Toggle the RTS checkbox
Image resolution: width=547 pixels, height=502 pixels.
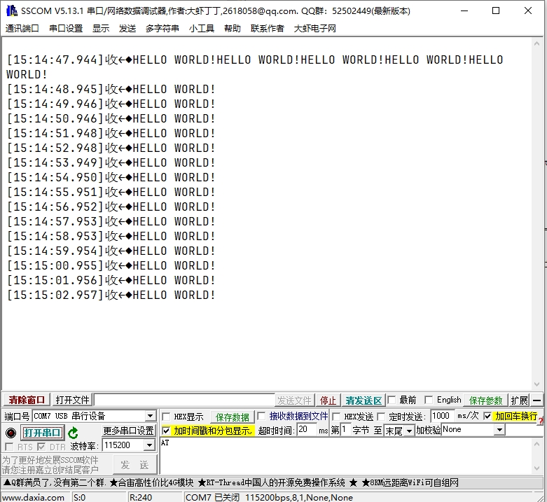9,447
